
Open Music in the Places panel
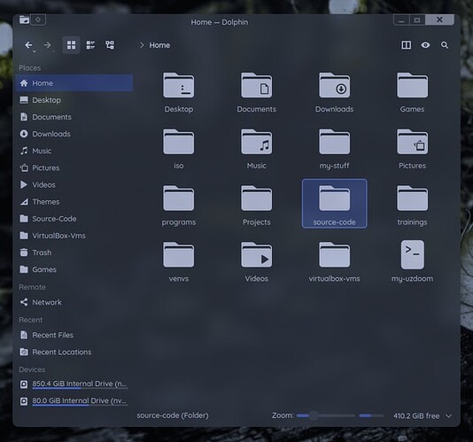tap(74, 151)
